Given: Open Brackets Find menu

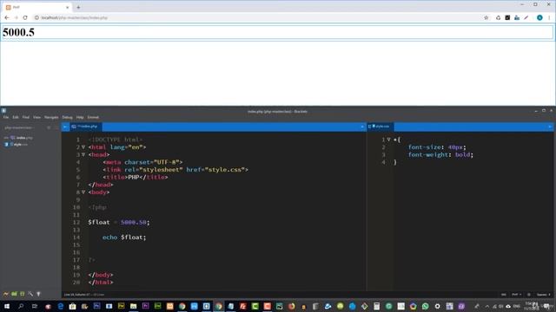Looking at the screenshot, I should click(x=26, y=117).
